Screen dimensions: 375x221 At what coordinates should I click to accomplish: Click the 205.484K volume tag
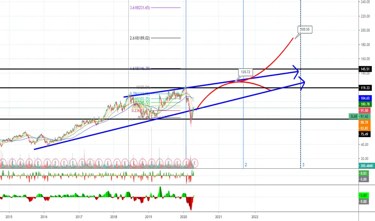[x=367, y=166]
